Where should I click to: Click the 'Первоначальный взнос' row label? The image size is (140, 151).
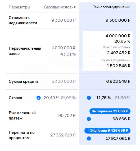click(x=25, y=51)
